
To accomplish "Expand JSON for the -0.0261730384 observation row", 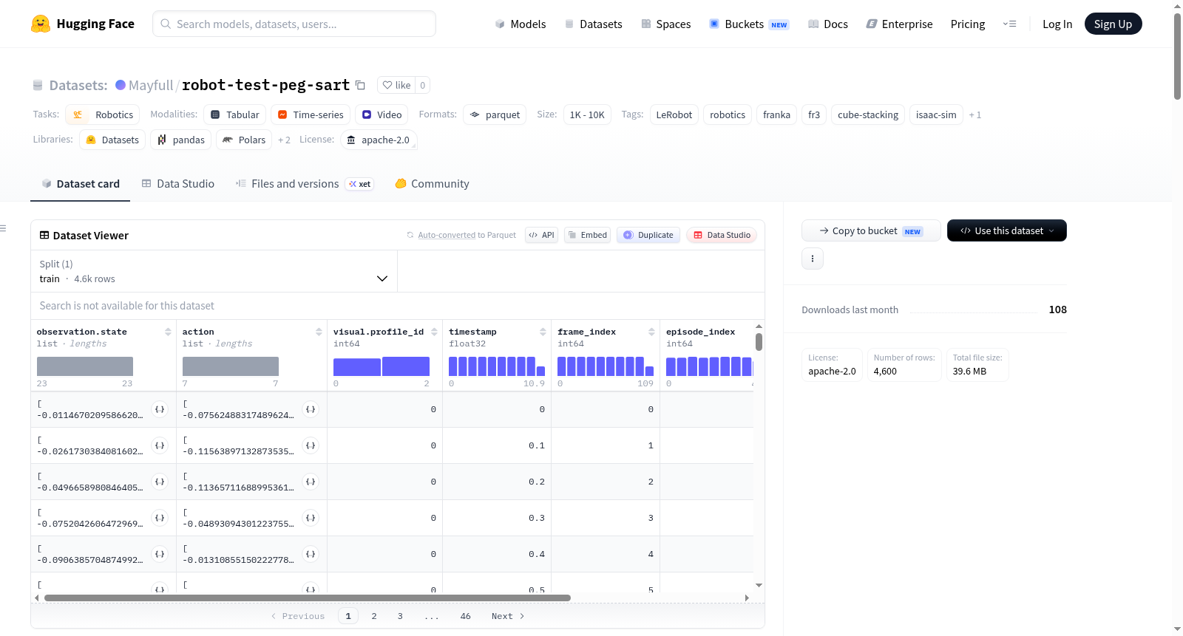I will [160, 445].
